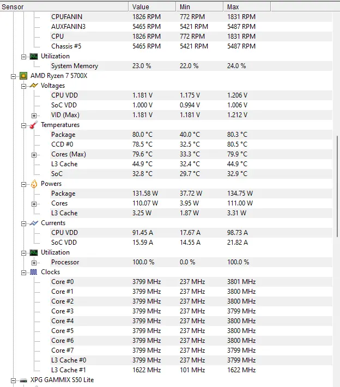
Task: Click the Currents graph icon
Action: (x=34, y=223)
